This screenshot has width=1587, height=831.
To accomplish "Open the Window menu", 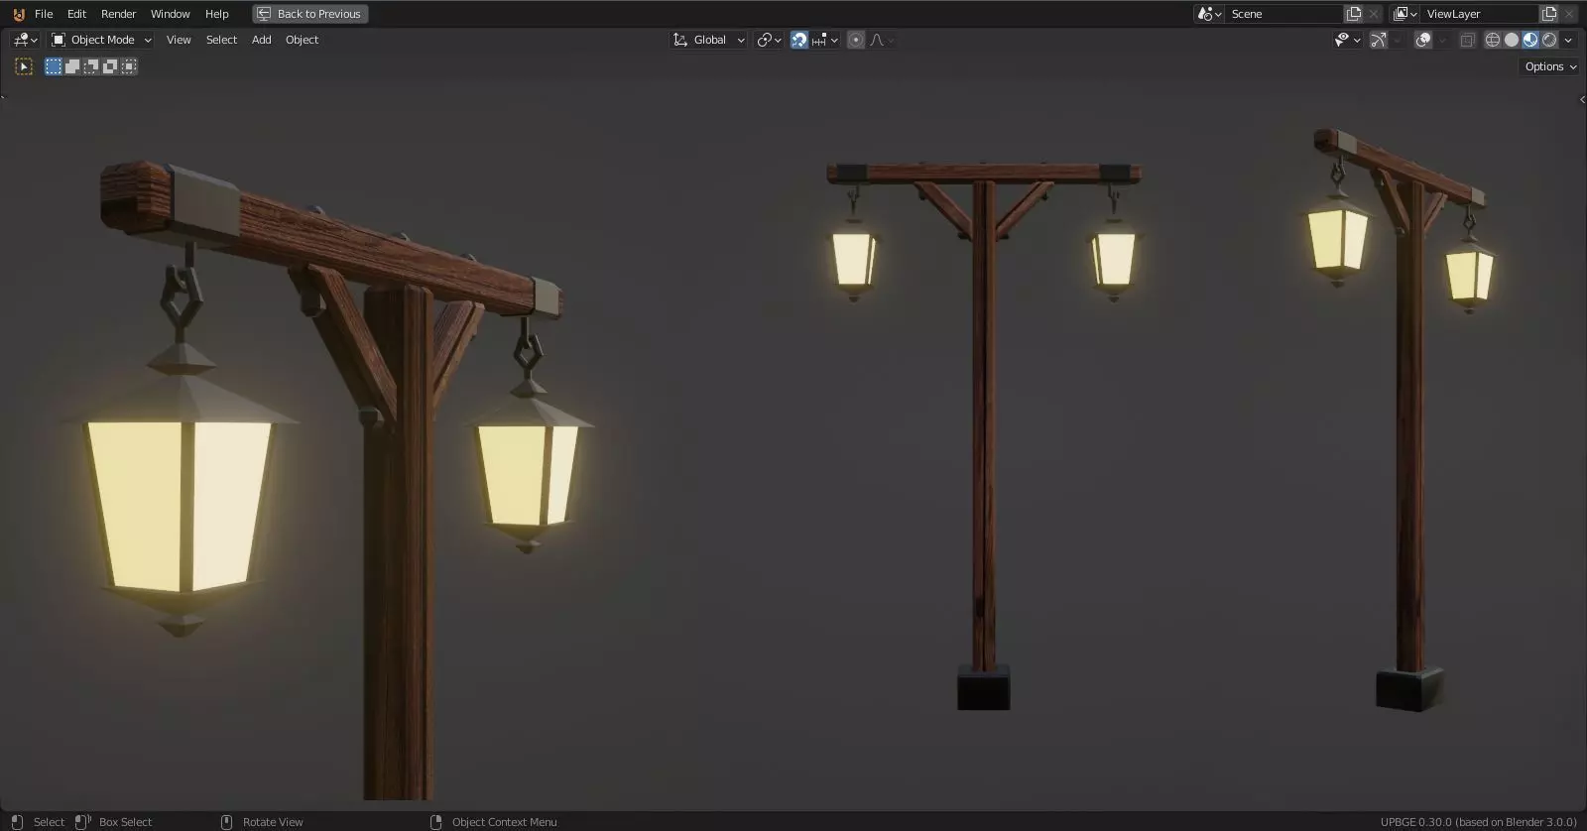I will (170, 14).
